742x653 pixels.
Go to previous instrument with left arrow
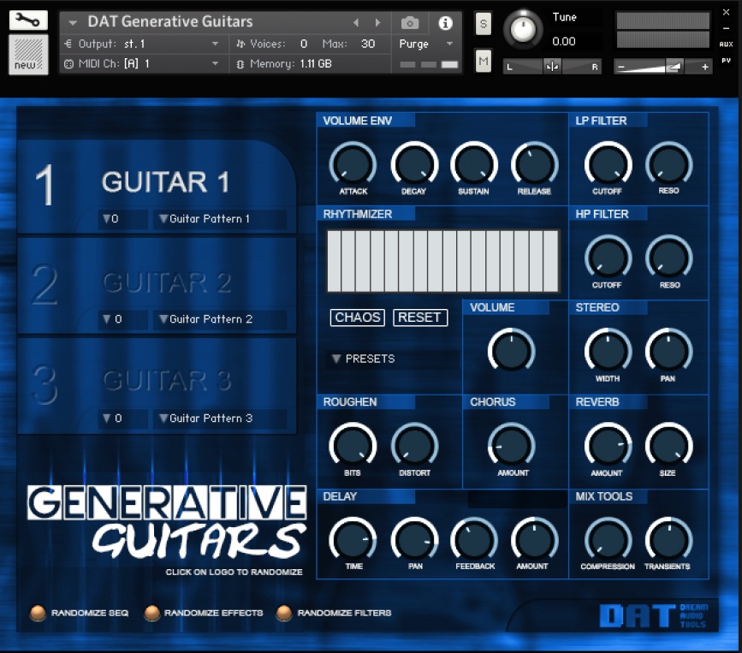pyautogui.click(x=357, y=22)
